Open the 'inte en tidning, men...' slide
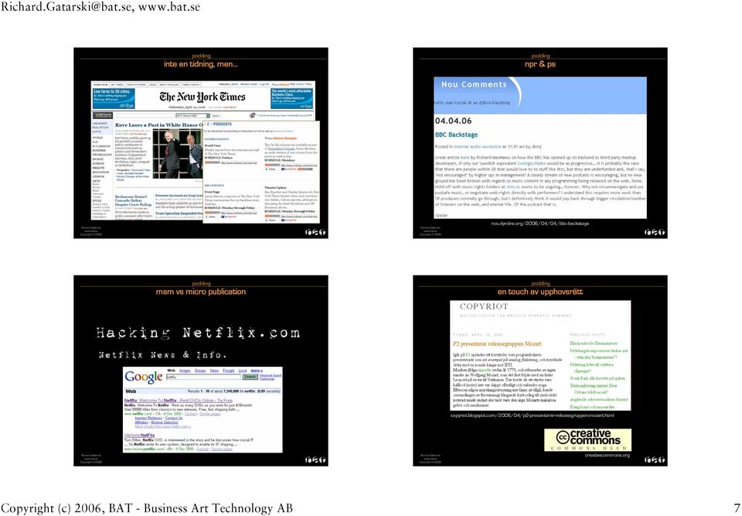 pyautogui.click(x=201, y=142)
